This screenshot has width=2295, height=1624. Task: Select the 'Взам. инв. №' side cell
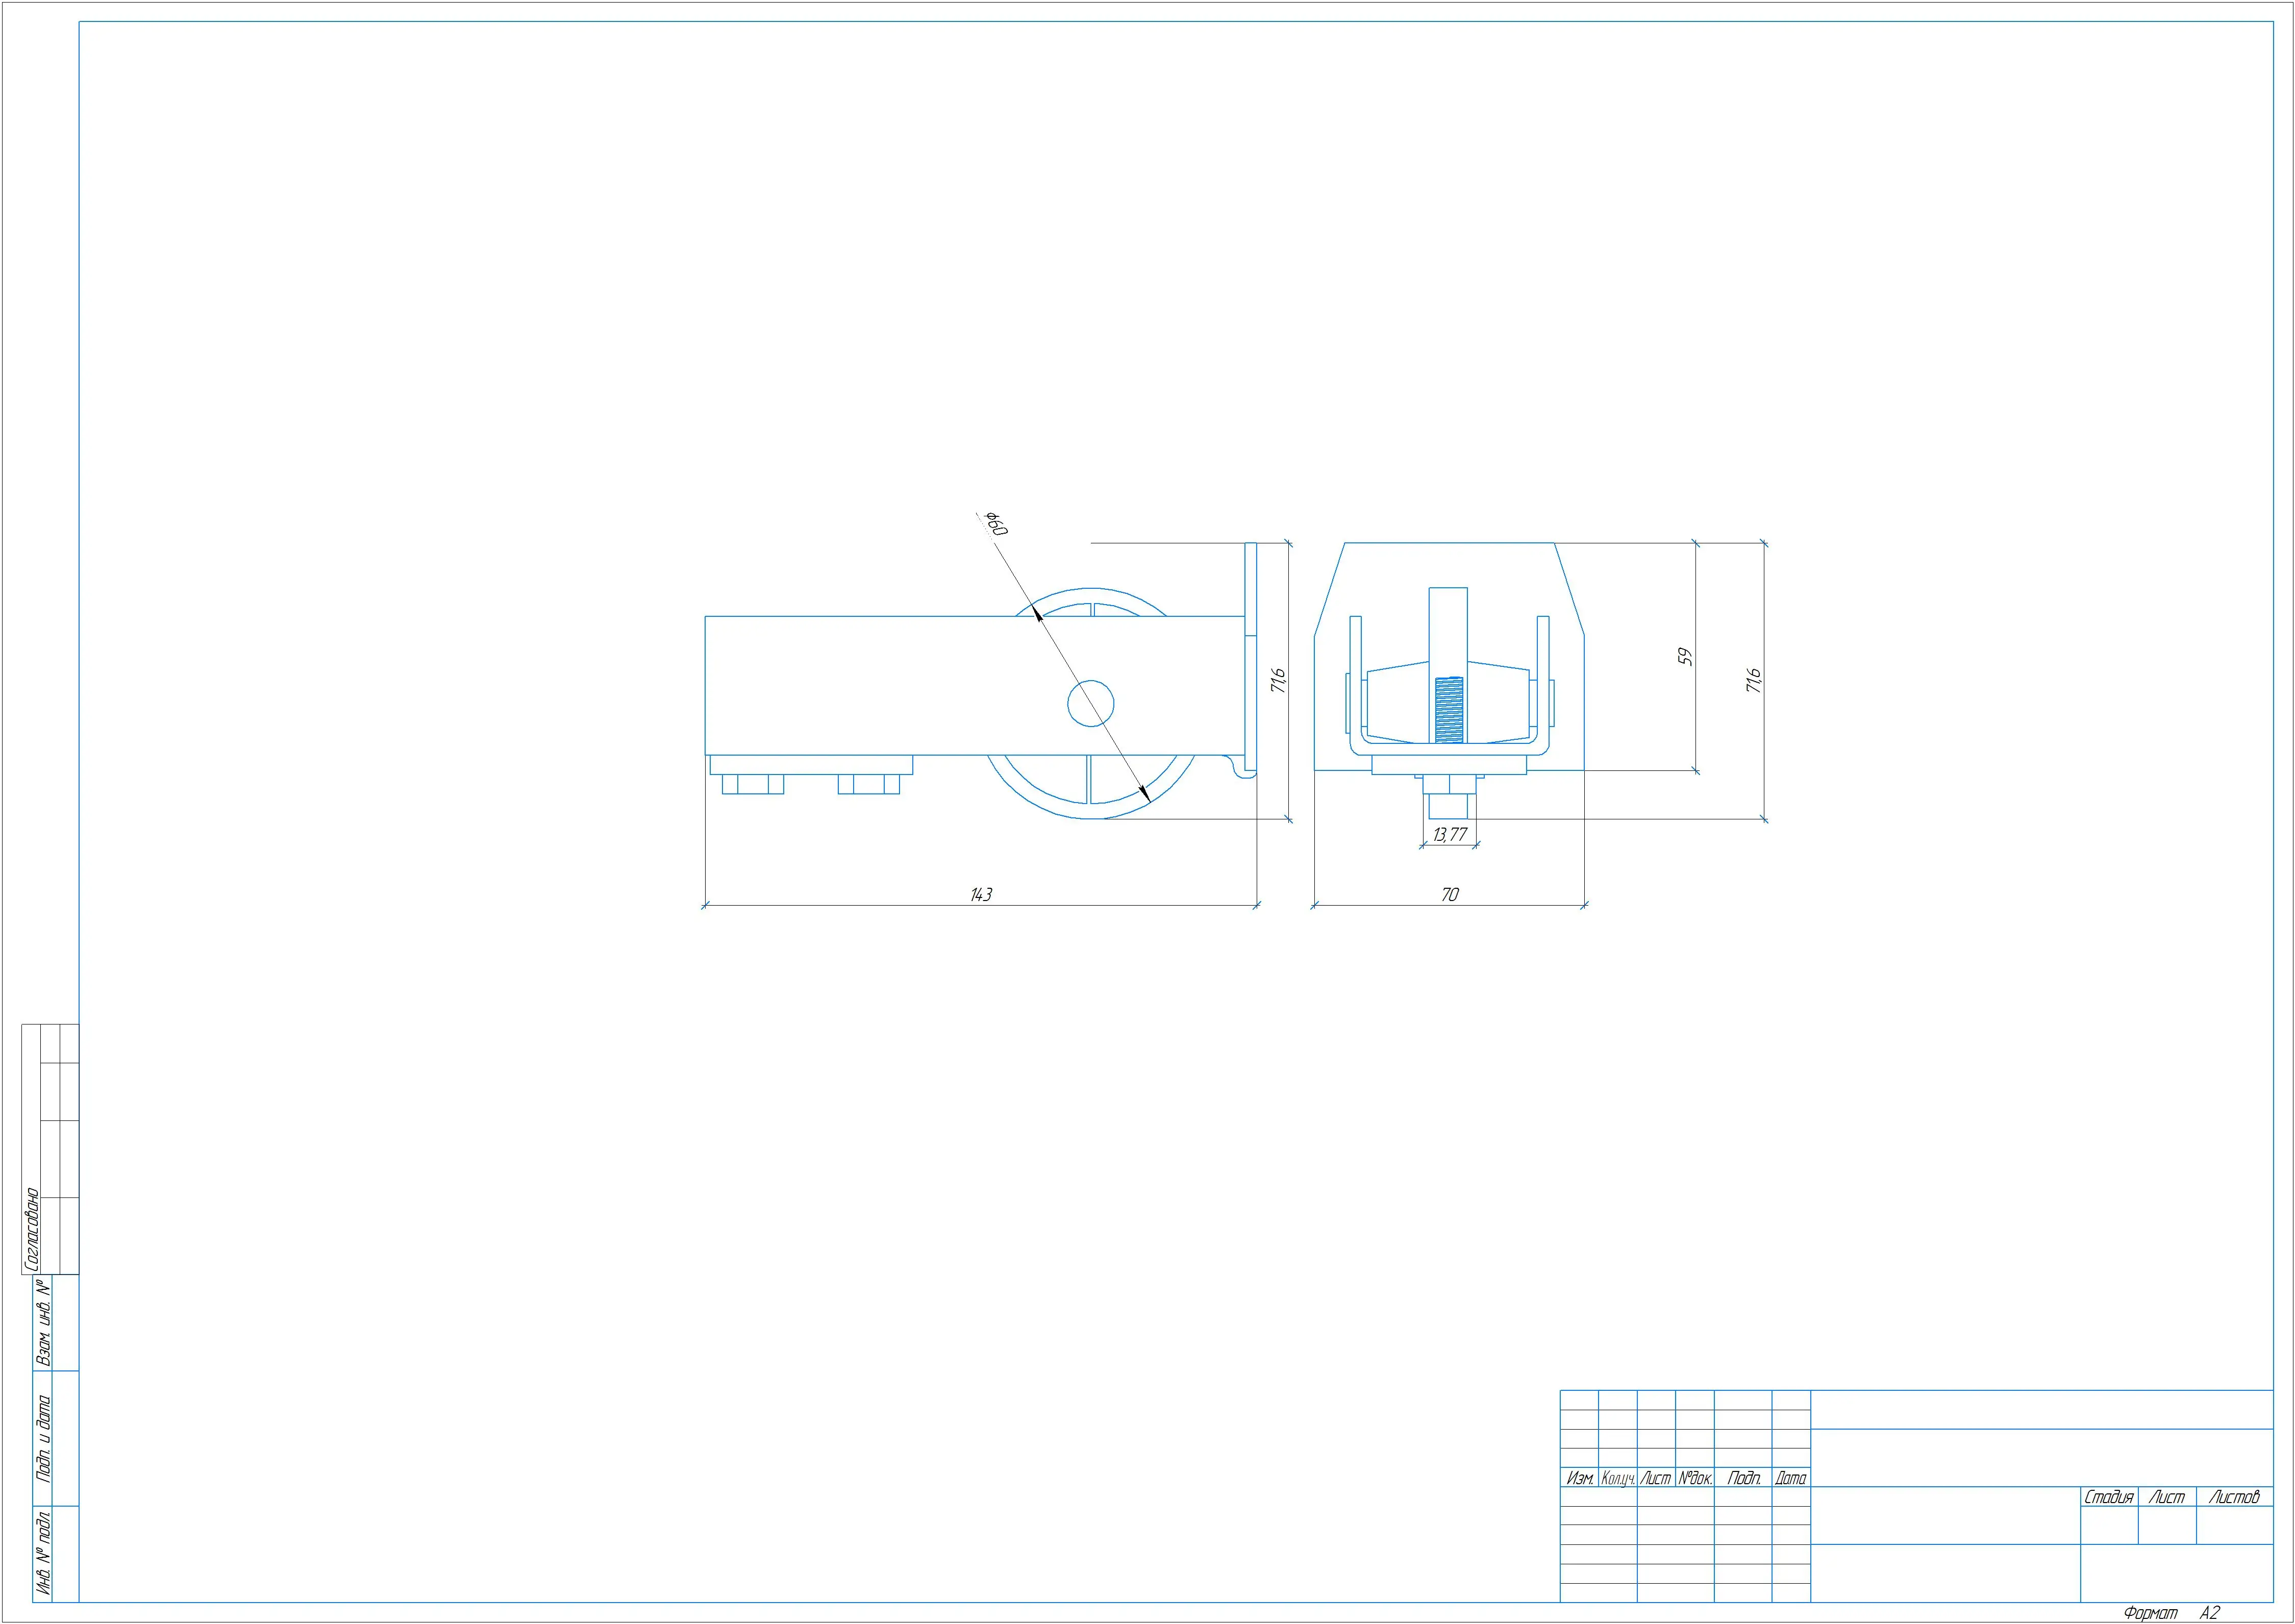click(43, 1321)
